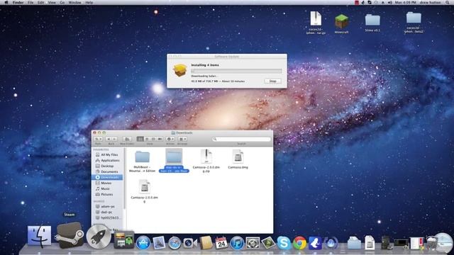Viewport: 454px width, 255px height.
Task: Launch Safari compass icon in Dock
Action: tap(175, 243)
